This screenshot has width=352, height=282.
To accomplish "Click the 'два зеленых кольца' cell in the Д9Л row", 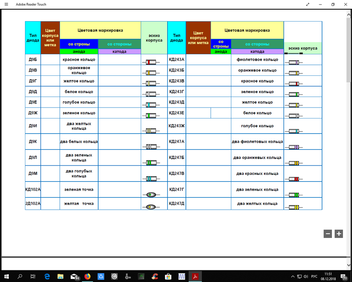I will point(79,158).
